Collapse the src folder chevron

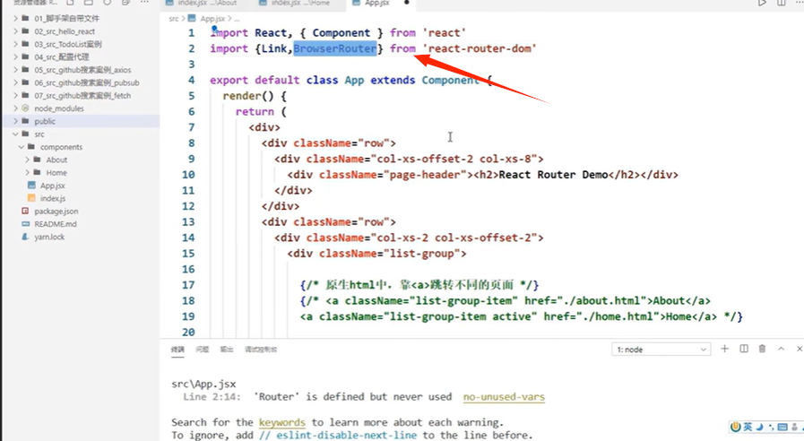[15, 134]
